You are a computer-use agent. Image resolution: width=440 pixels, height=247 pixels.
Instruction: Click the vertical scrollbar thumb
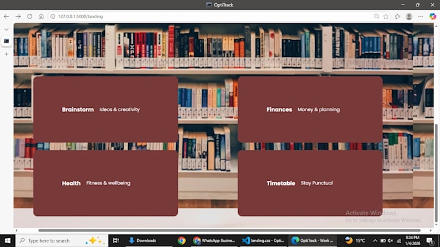coord(435,173)
